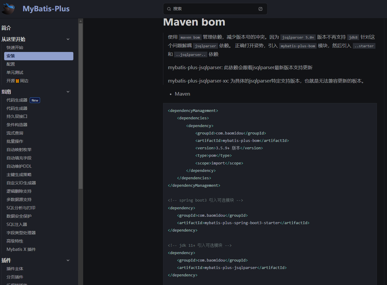Click the sidebar scrollbar up arrow

click(x=80, y=21)
